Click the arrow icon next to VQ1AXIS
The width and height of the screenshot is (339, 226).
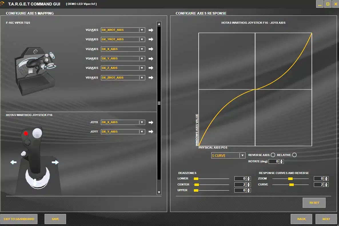tap(151, 30)
